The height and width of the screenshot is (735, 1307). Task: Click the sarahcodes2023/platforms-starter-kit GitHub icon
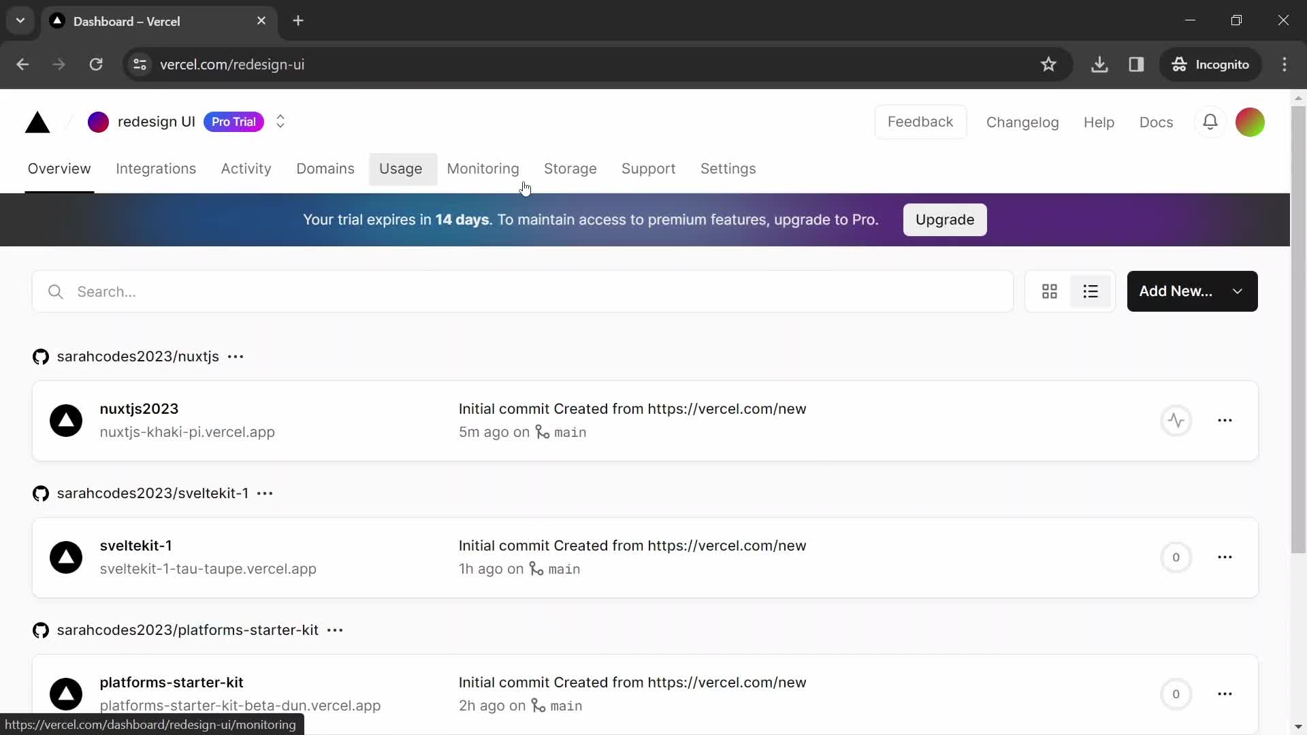point(42,630)
